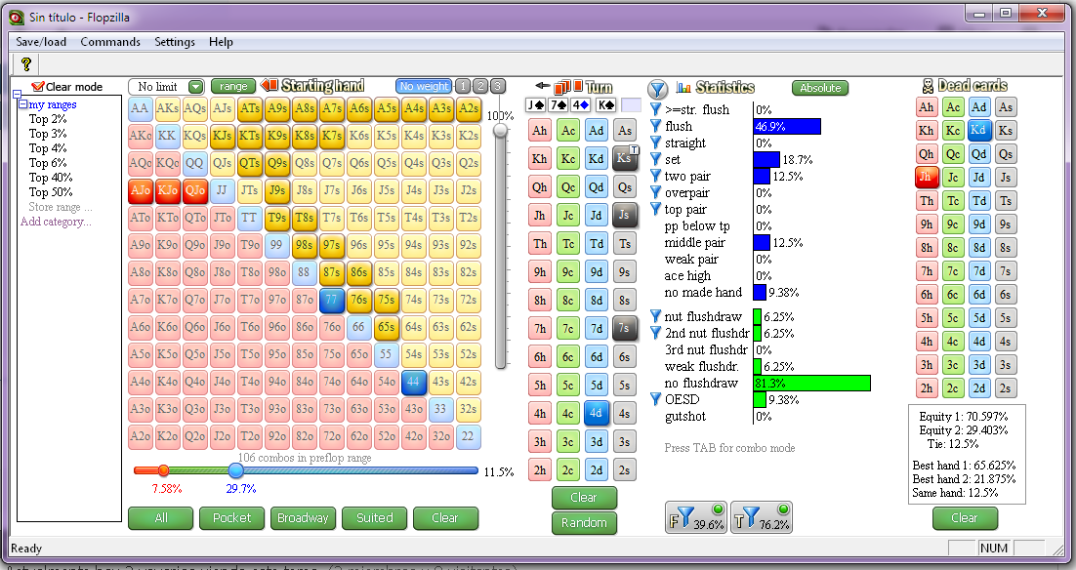Select Top 2% in my ranges
This screenshot has height=570, width=1076.
pos(47,119)
